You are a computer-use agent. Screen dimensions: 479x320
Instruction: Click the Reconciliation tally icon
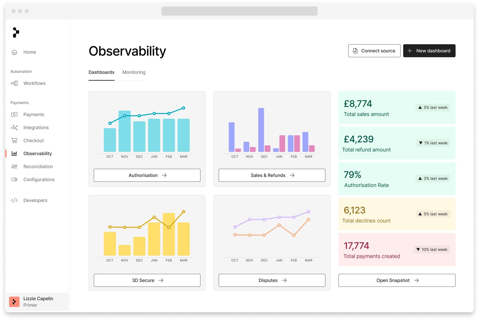14,167
